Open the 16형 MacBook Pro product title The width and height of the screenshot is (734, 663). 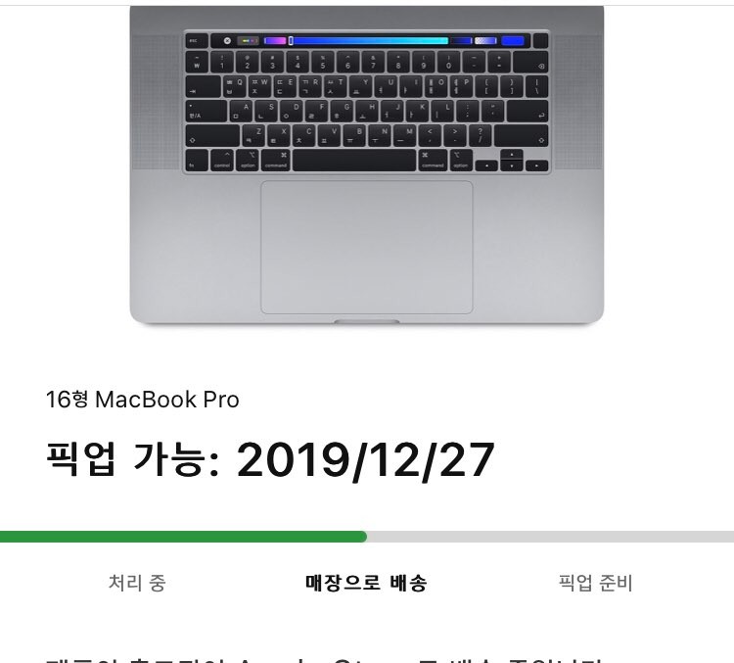click(142, 400)
